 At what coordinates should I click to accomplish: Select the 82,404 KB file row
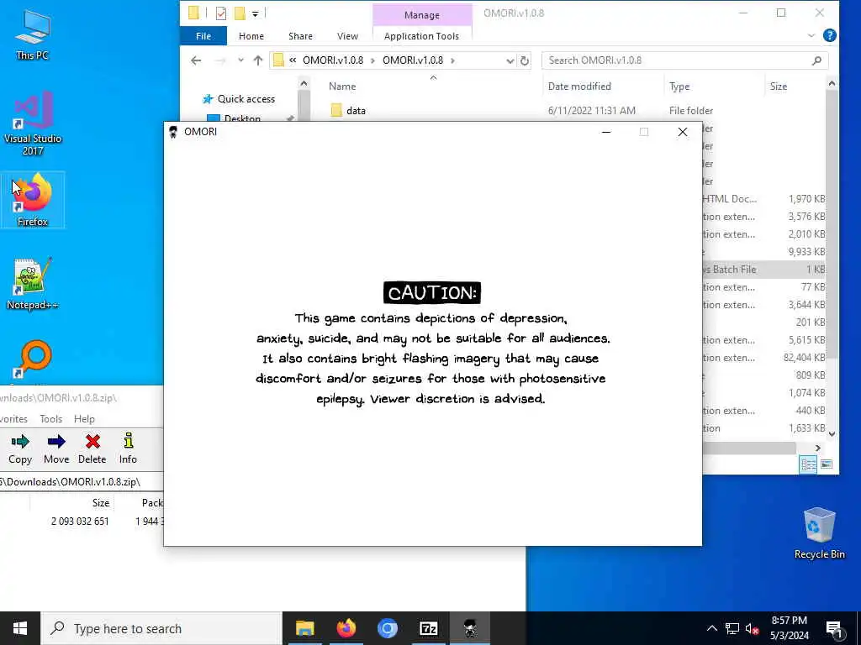[763, 358]
